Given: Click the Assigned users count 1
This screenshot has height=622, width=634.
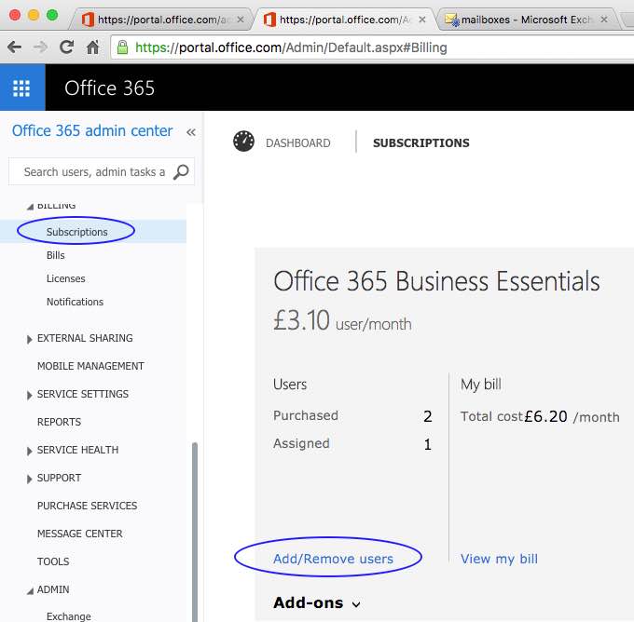Looking at the screenshot, I should tap(427, 444).
